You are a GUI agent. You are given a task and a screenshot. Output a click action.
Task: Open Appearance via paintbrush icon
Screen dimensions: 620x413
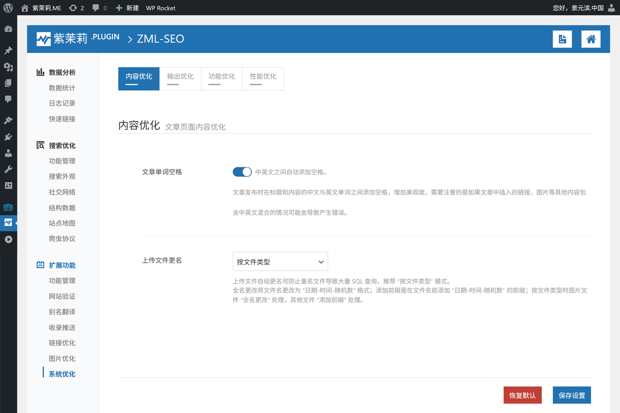coord(8,121)
